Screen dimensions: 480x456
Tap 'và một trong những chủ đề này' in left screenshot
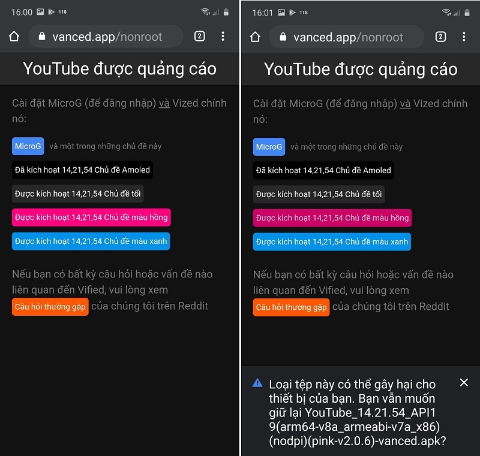pos(106,146)
